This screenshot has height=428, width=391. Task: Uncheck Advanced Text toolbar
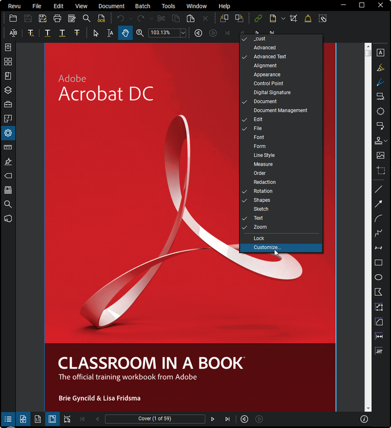pos(281,57)
